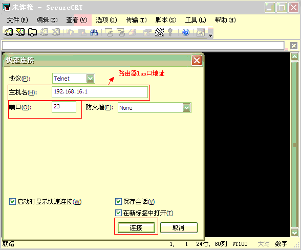This screenshot has width=301, height=250.
Task: Click the Public Key icon in the toolbar
Action: pyautogui.click(x=170, y=32)
